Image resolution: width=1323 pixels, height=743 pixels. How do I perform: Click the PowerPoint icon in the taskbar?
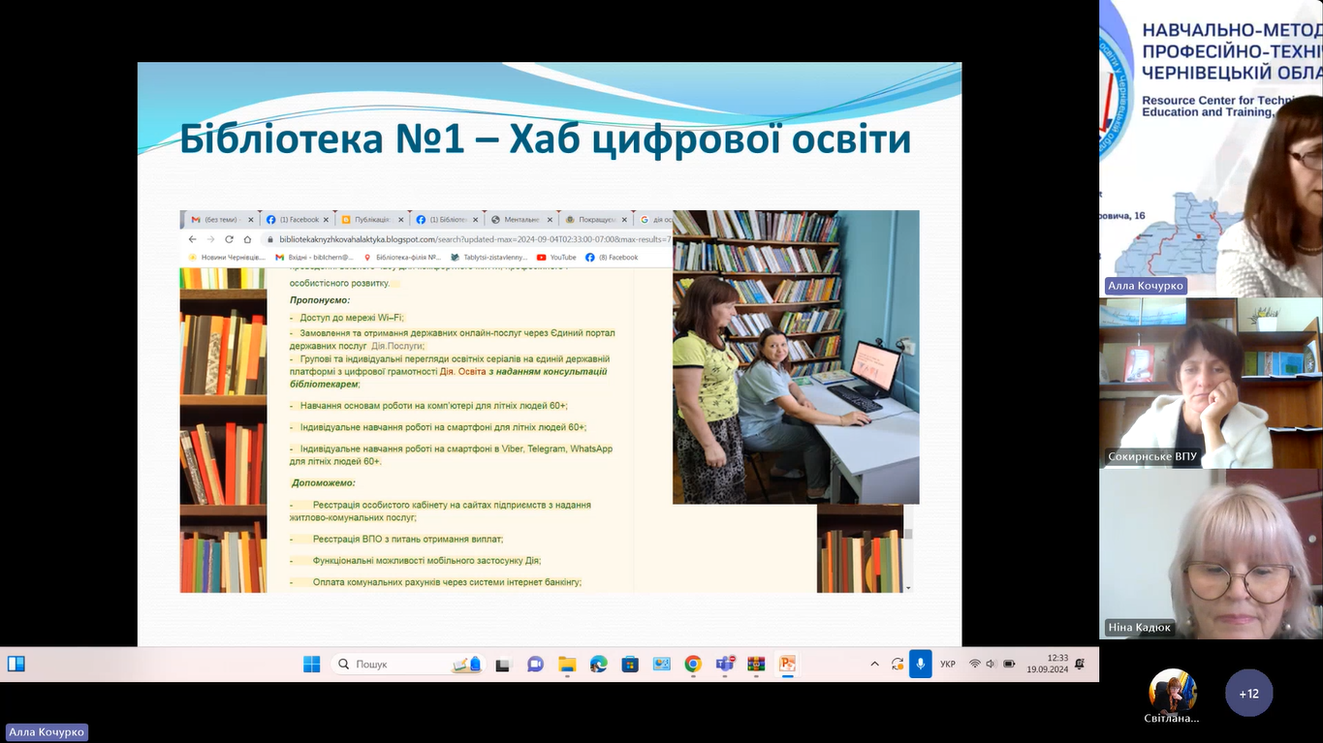[787, 665]
